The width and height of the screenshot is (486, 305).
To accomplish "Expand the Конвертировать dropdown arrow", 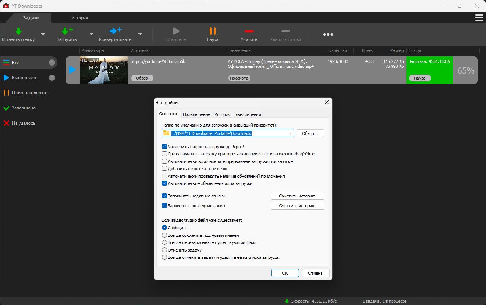I will (140, 34).
